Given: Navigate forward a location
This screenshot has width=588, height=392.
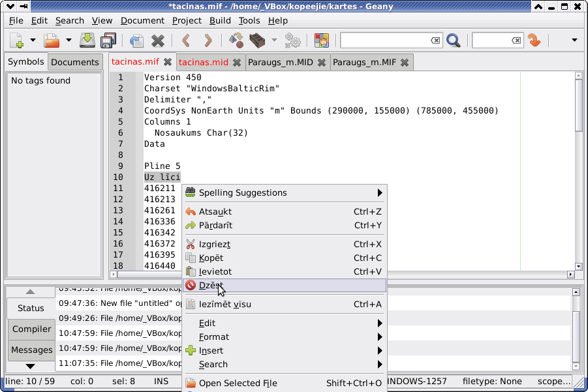Looking at the screenshot, I should (x=208, y=40).
